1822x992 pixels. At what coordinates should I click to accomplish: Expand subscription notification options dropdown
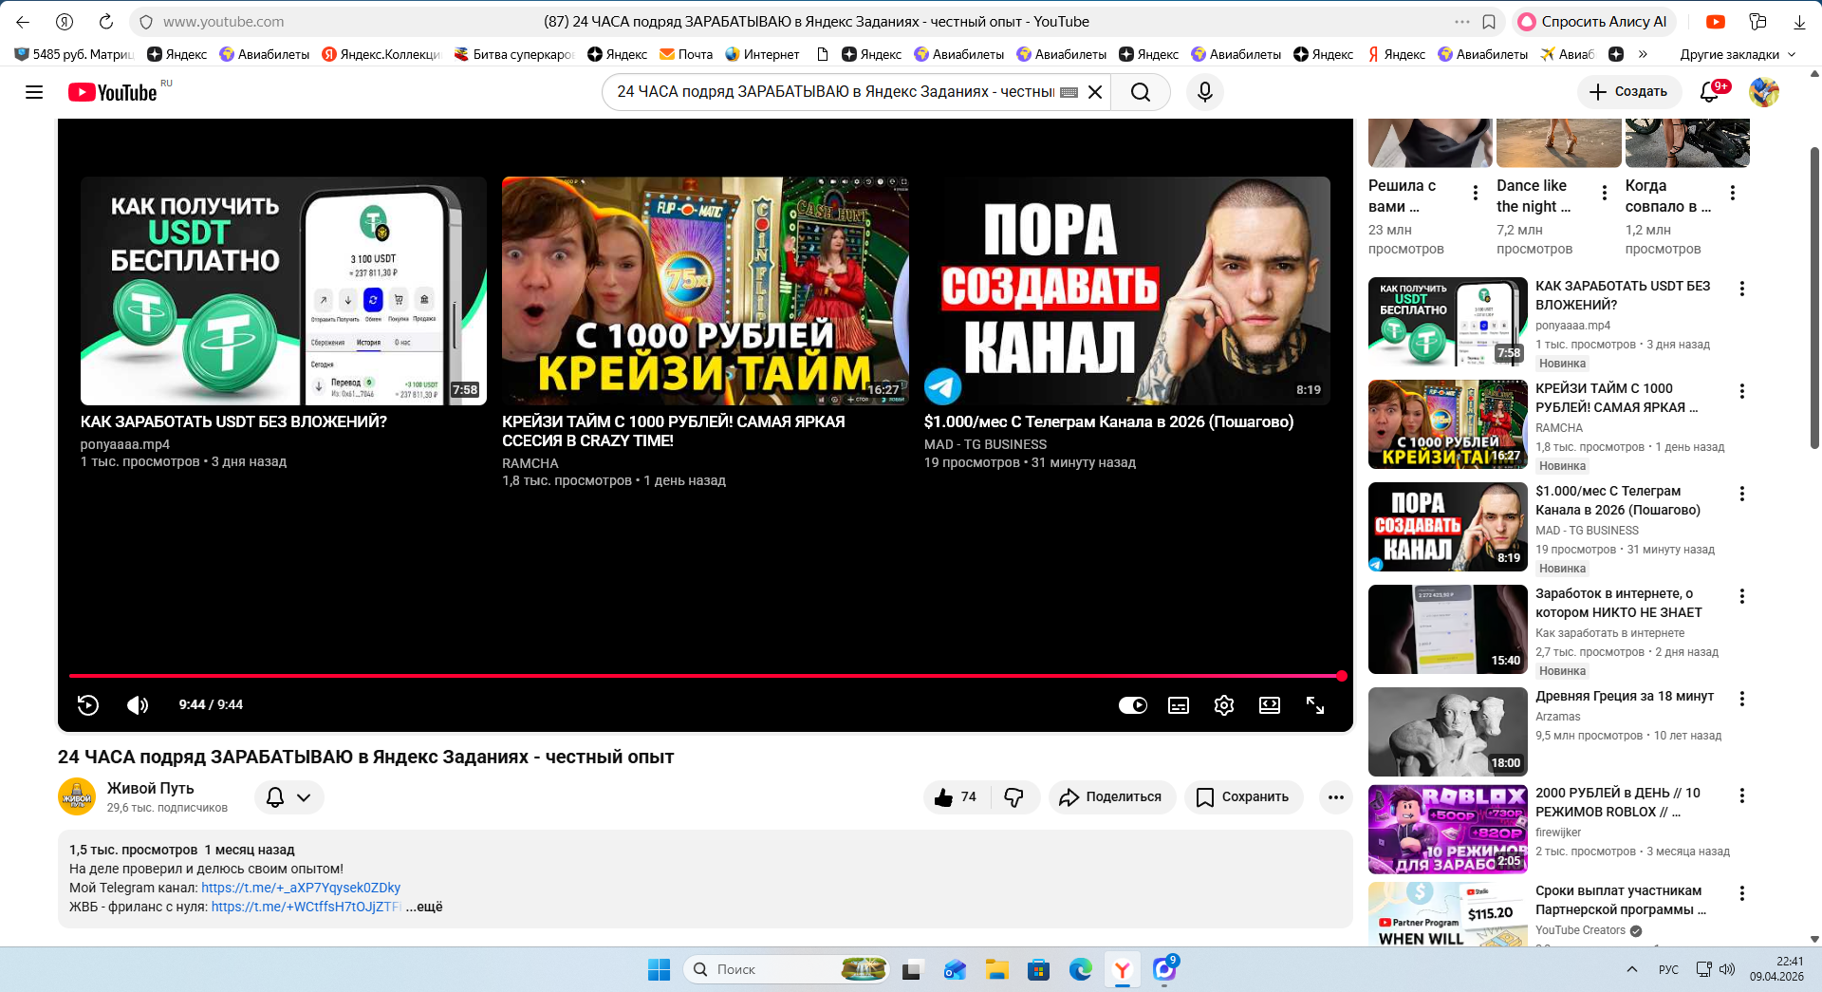[289, 797]
